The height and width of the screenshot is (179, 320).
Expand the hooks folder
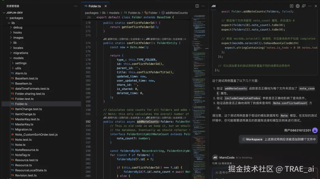11,33
